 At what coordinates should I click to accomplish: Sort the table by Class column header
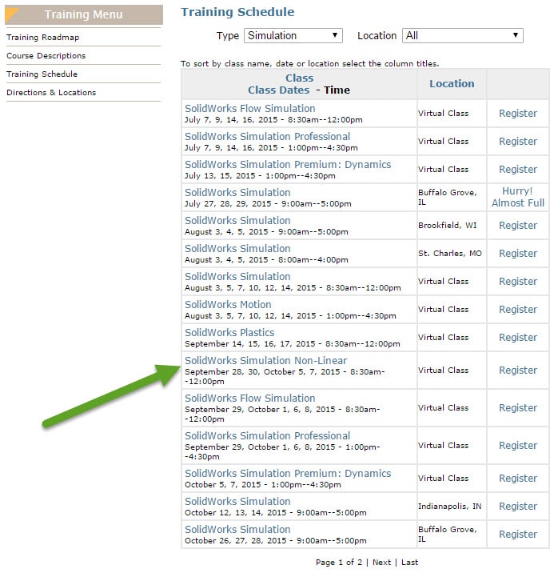pos(299,78)
